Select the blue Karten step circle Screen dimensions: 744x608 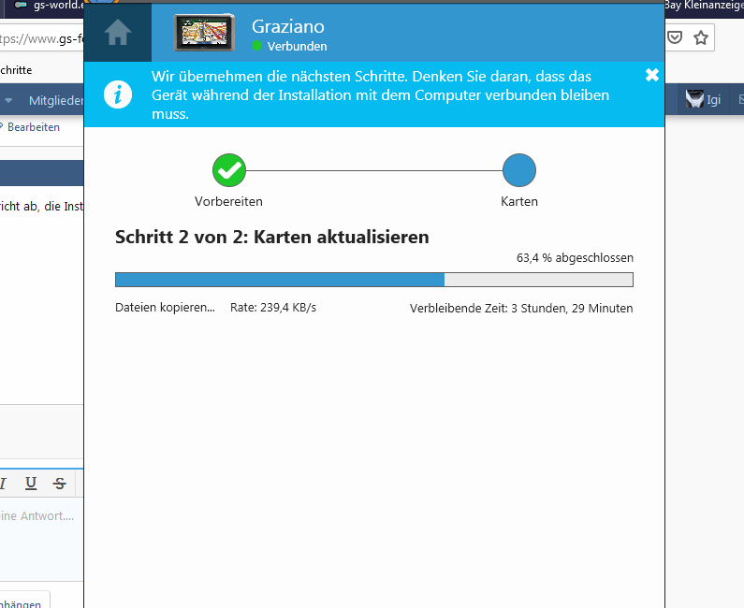(519, 170)
